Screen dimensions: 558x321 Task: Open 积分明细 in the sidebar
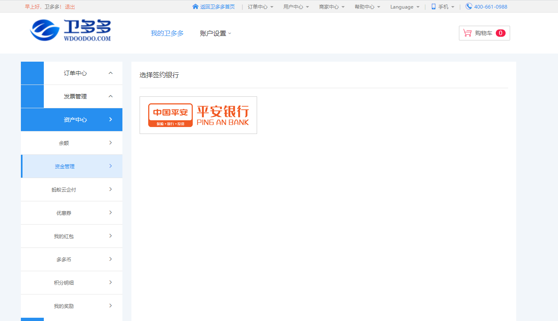72,283
